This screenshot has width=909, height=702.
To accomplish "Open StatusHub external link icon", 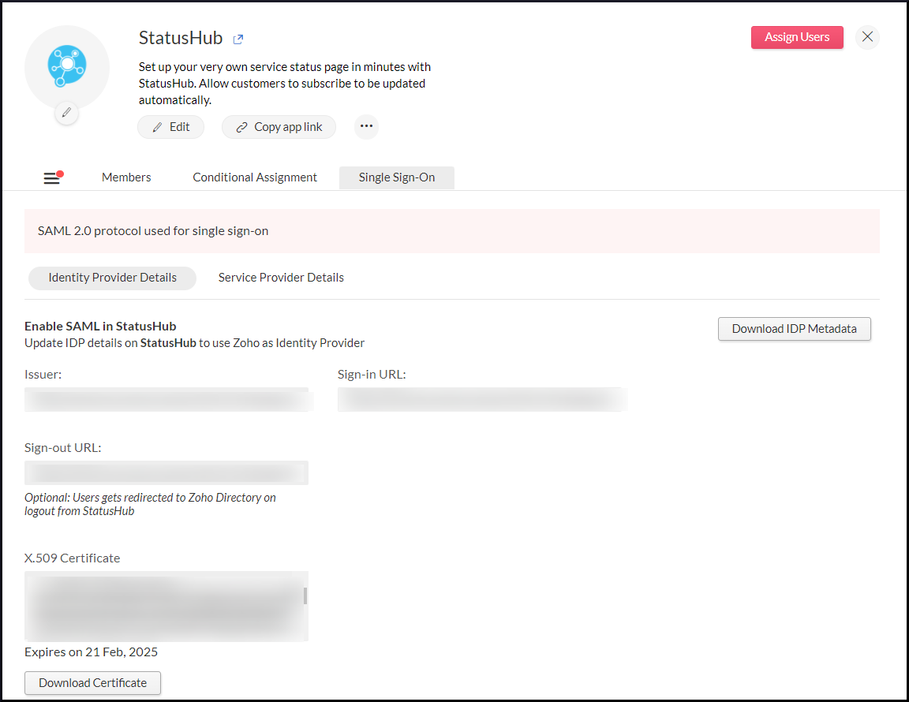I will tap(238, 39).
